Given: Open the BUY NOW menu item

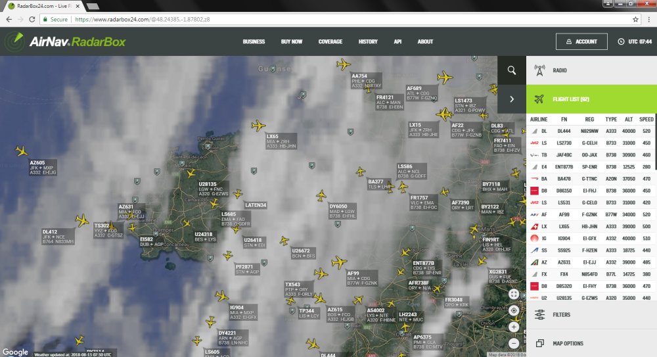Looking at the screenshot, I should click(x=292, y=41).
